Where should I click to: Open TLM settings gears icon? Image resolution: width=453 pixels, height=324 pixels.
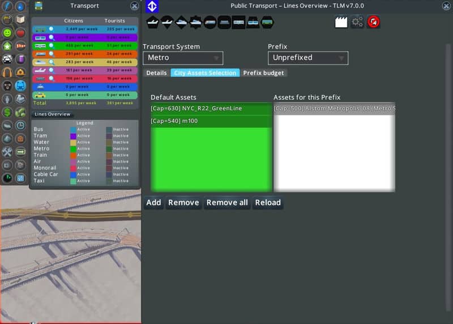pyautogui.click(x=357, y=22)
